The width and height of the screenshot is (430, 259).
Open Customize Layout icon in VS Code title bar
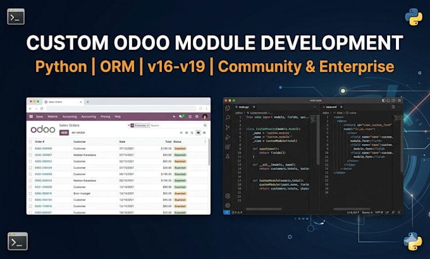[x=399, y=100]
